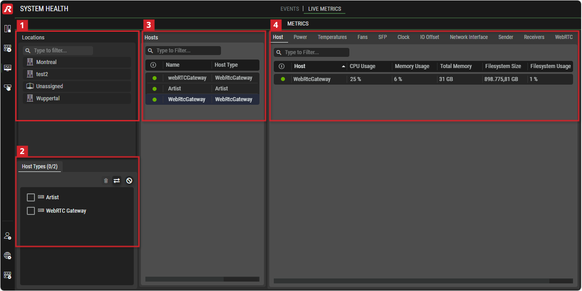Focus the Hosts filter input
The image size is (582, 291).
(x=183, y=51)
